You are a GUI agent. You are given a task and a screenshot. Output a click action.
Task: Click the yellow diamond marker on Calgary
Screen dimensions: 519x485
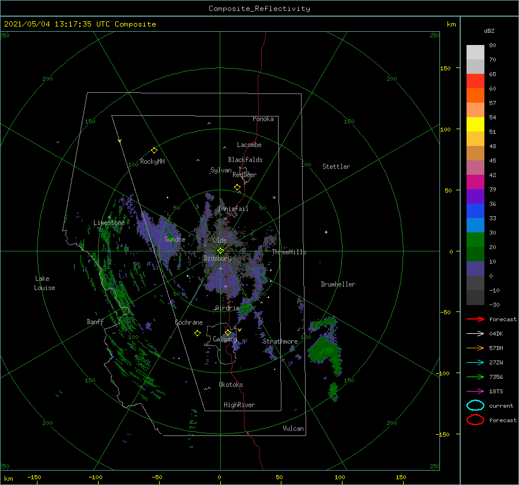coord(228,332)
